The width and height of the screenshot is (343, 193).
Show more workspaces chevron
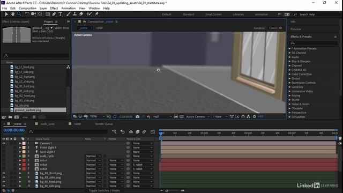click(x=279, y=14)
